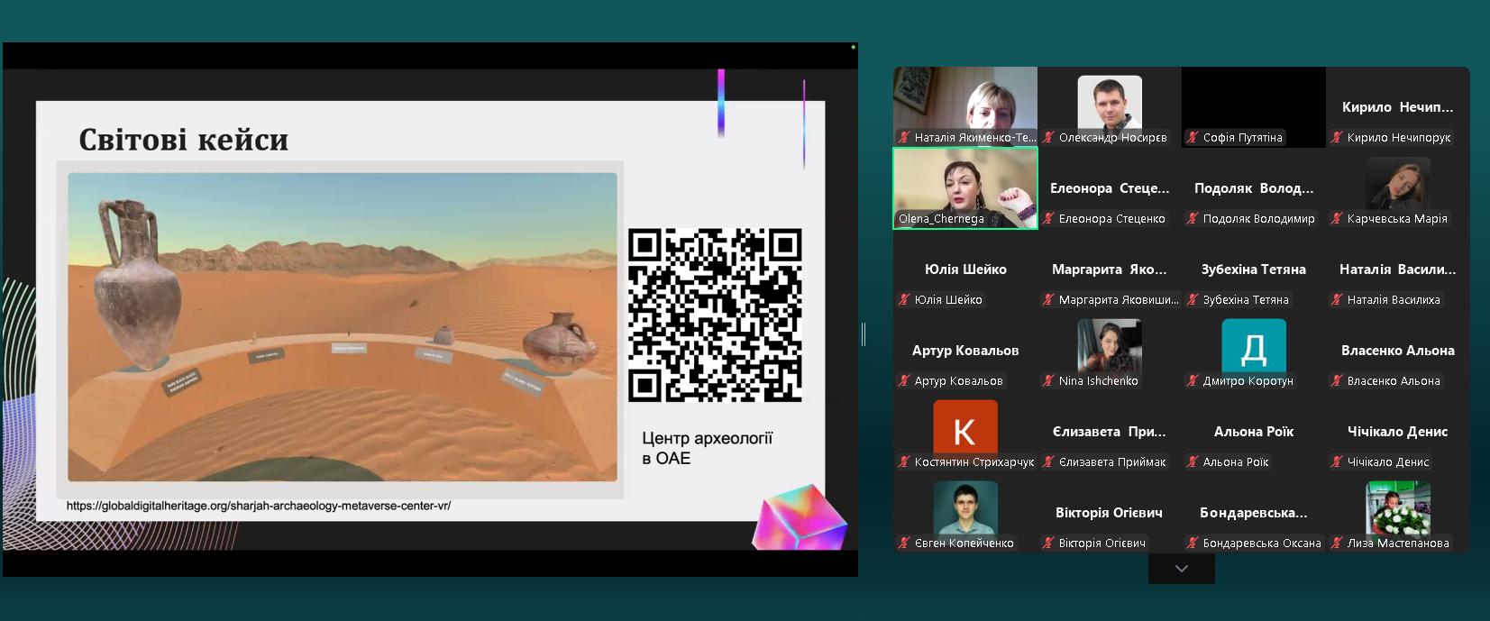Click large 'Артур Ковальов' tile name
Screen dimensions: 1490x621
coord(965,351)
